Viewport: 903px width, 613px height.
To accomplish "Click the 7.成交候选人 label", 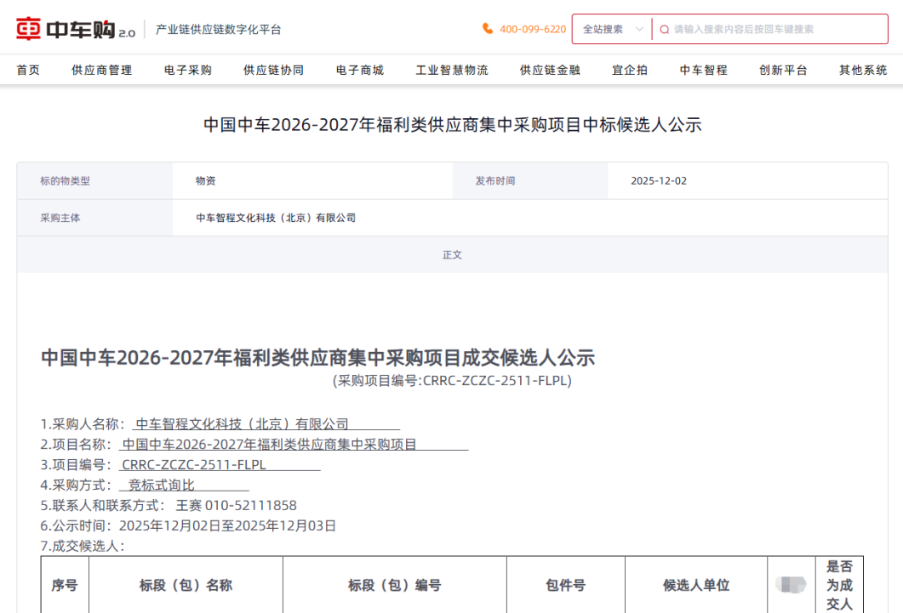I will (83, 547).
